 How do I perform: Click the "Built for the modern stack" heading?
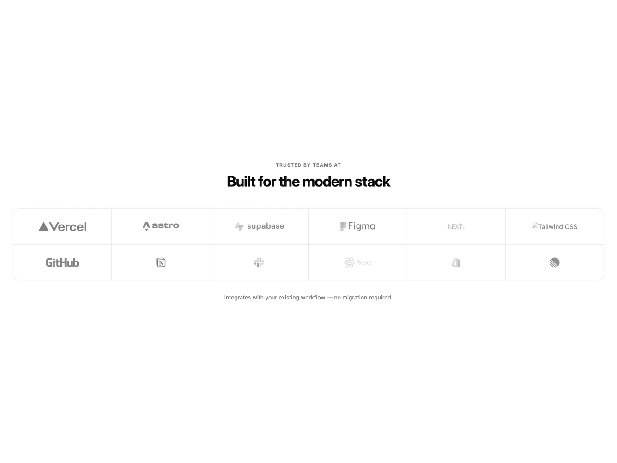coord(308,182)
